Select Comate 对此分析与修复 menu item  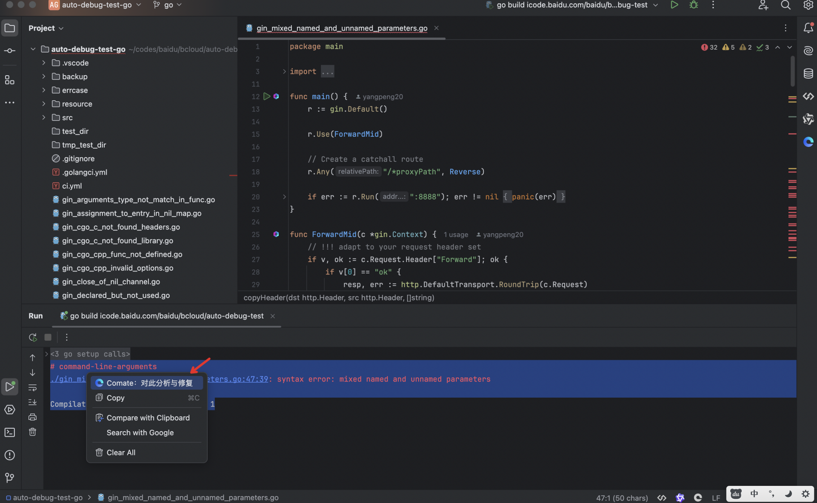(x=146, y=383)
